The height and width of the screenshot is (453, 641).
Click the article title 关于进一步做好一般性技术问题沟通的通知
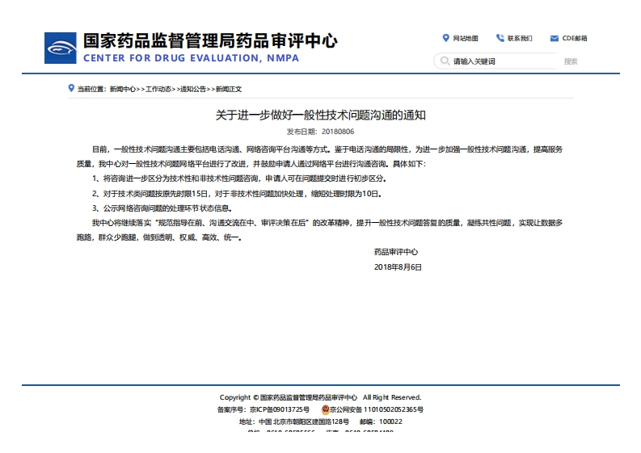tap(320, 115)
